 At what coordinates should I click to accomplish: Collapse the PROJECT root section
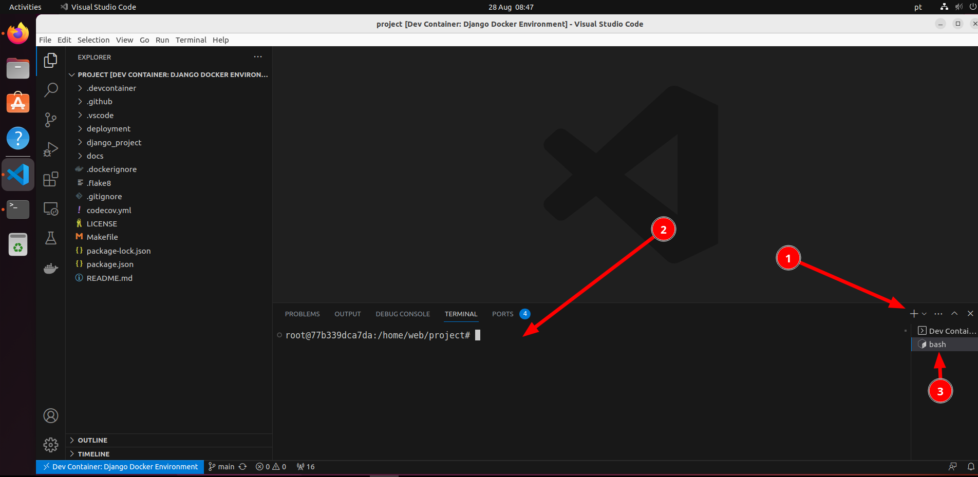(x=169, y=74)
